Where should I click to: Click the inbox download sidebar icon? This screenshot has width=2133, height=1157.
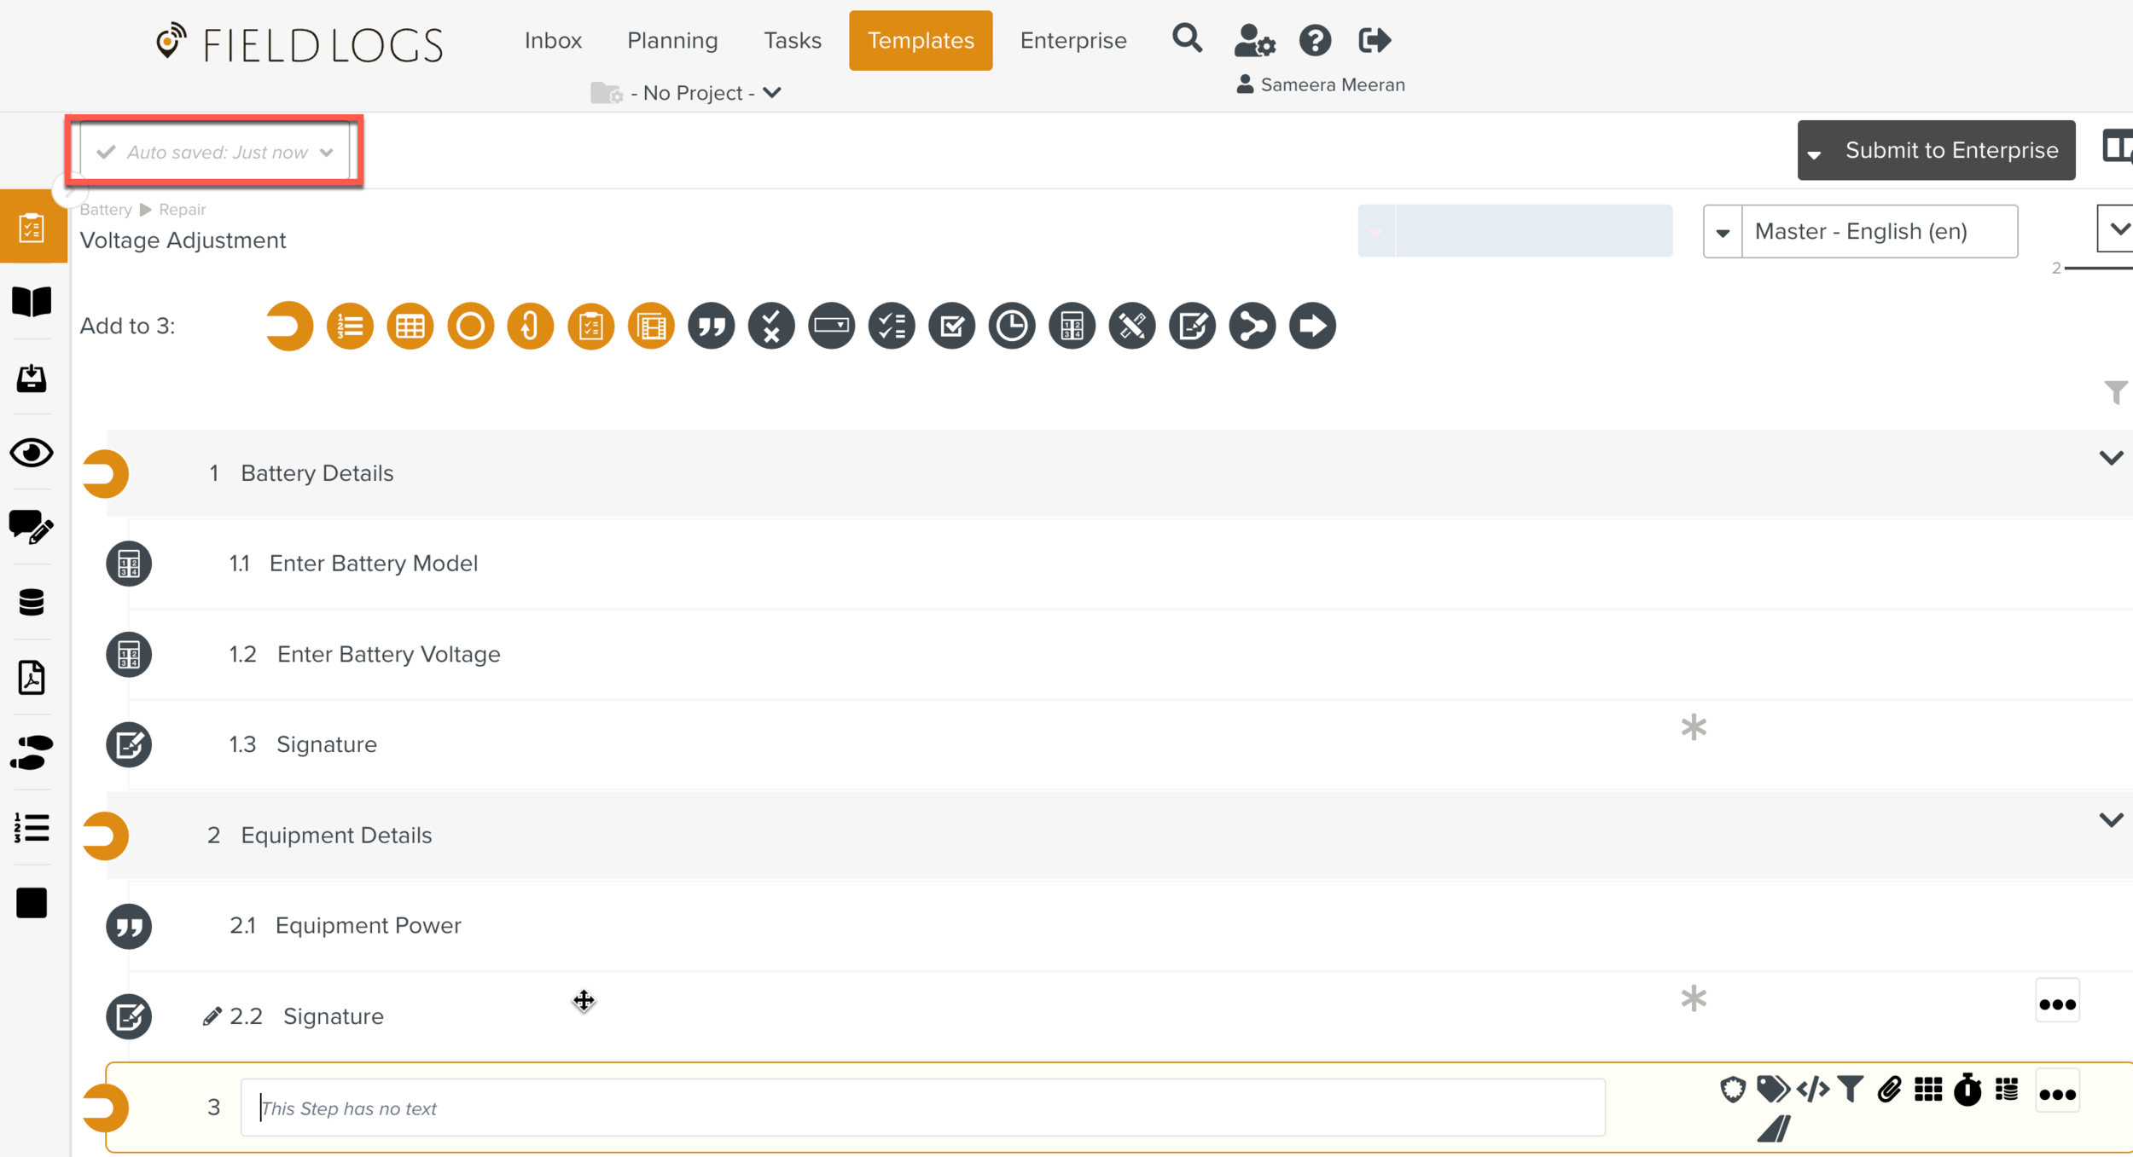pos(32,378)
